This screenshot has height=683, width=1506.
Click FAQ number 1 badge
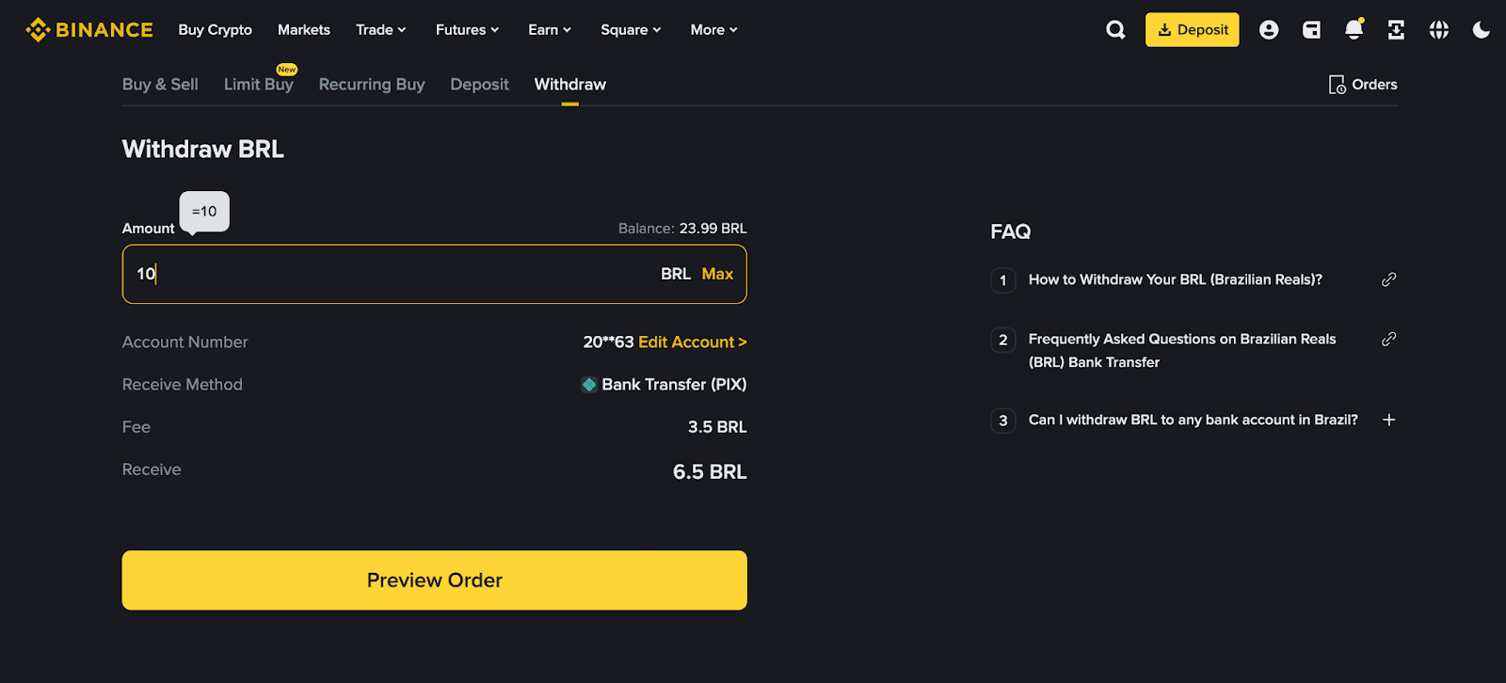[1003, 280]
